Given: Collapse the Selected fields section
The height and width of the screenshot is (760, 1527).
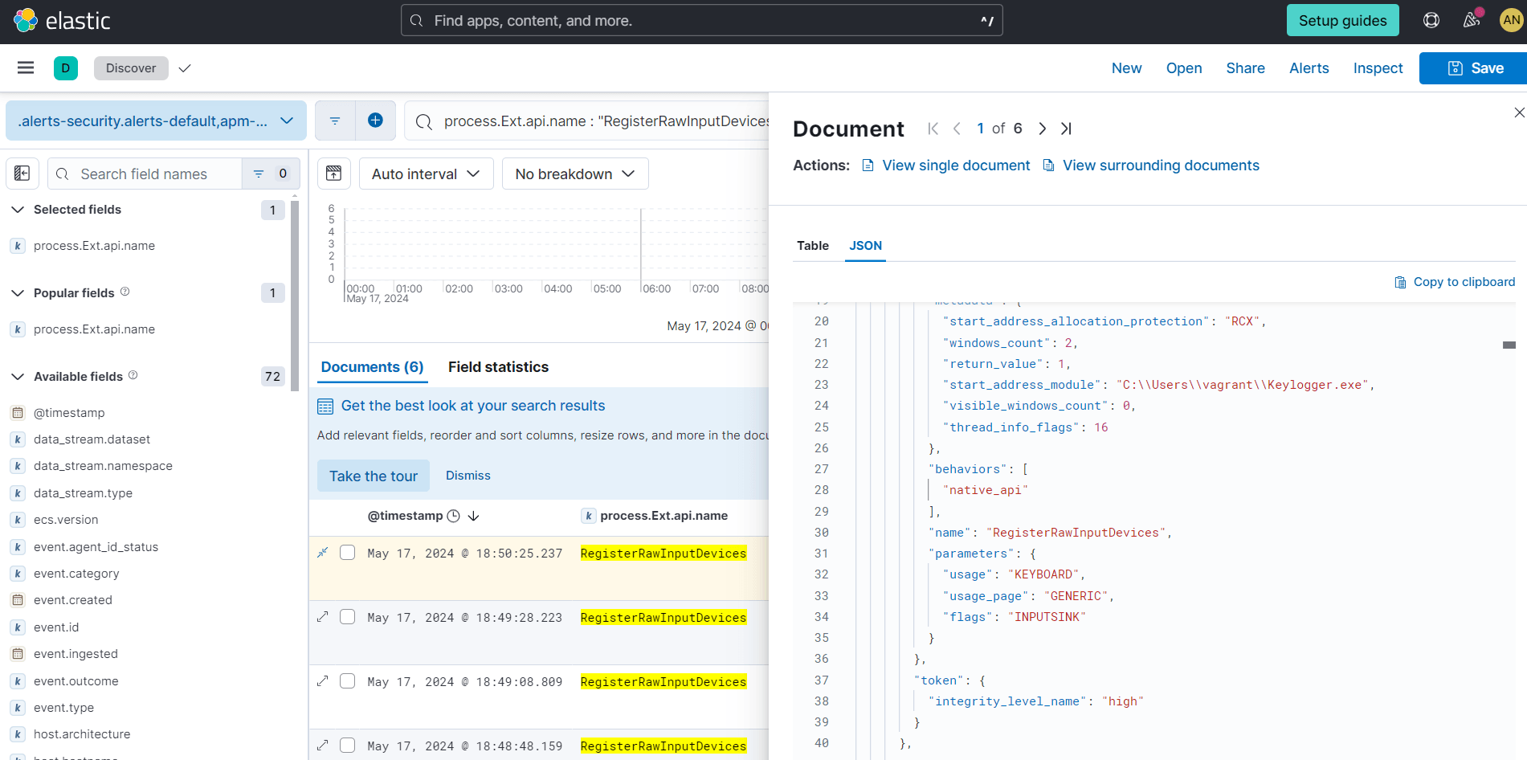Looking at the screenshot, I should pos(18,209).
